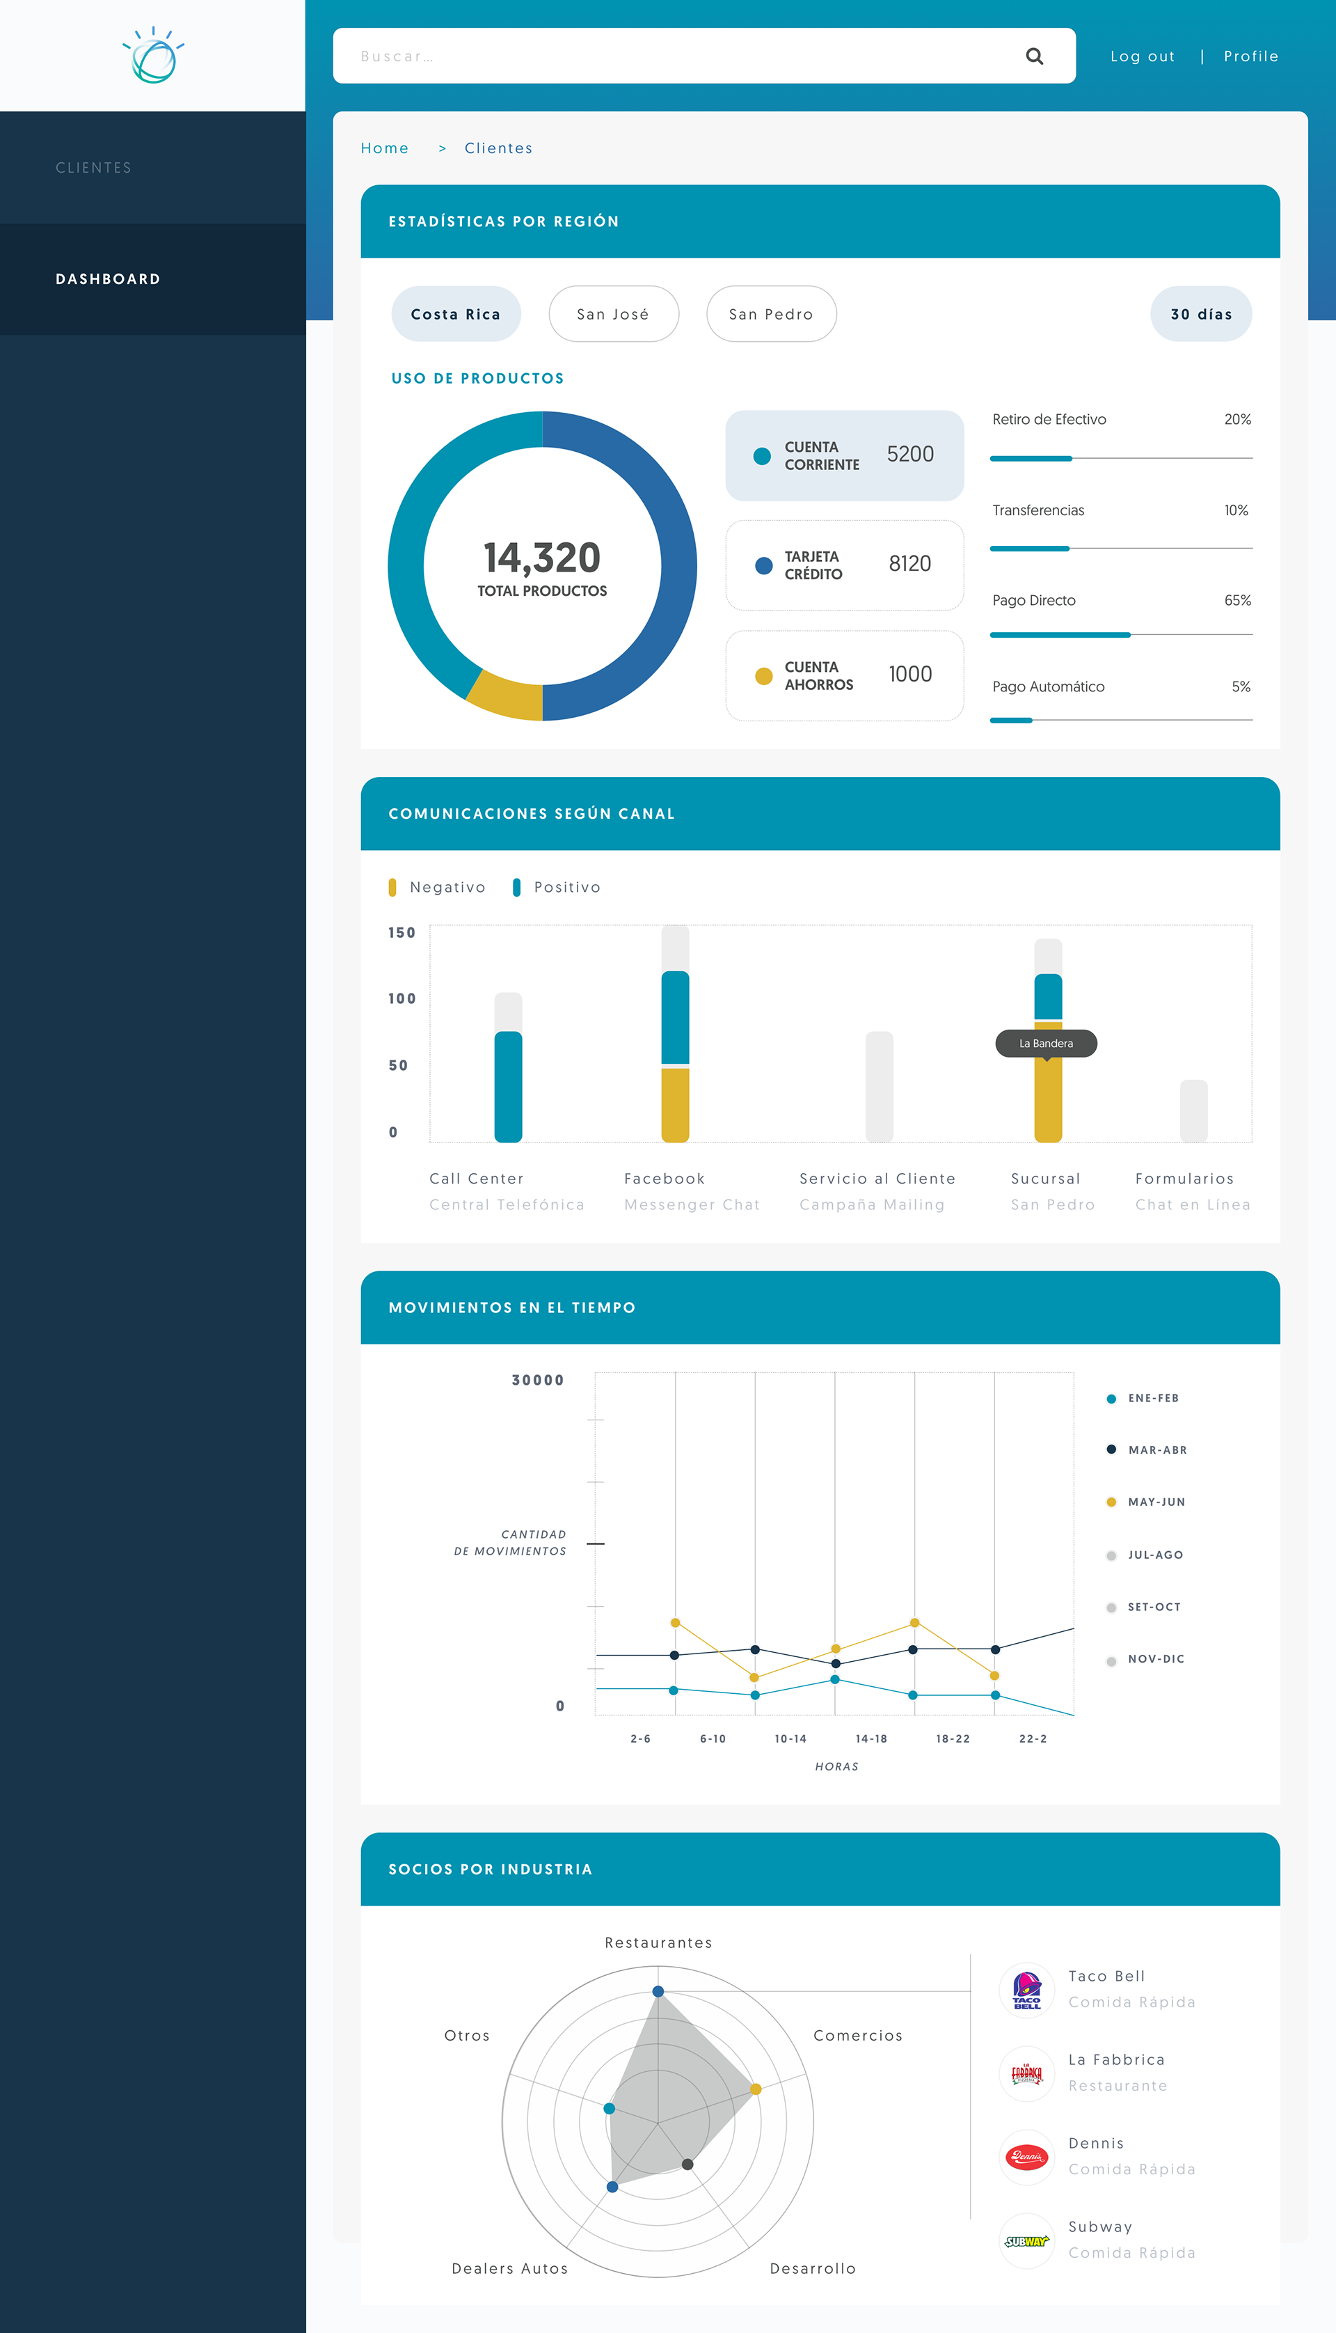
Task: Click the Dennis restaurant logo
Action: 1026,2156
